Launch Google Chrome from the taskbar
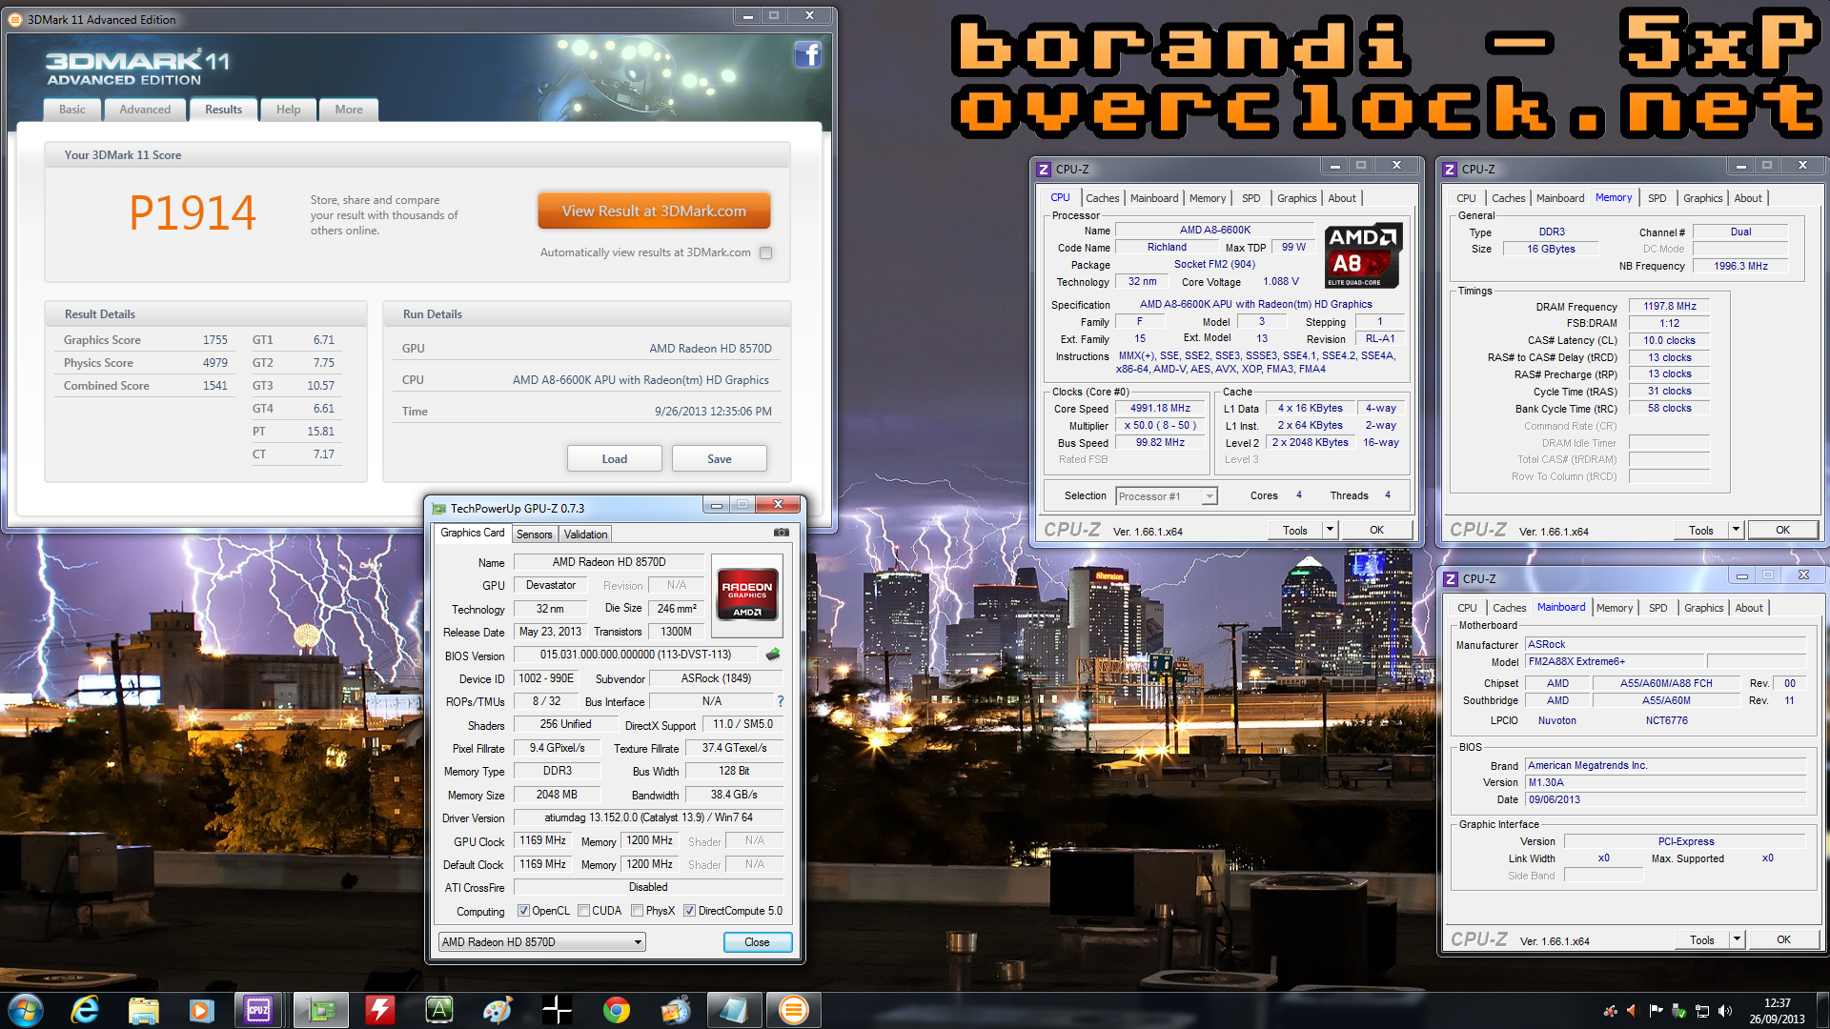Image resolution: width=1830 pixels, height=1029 pixels. click(616, 1010)
